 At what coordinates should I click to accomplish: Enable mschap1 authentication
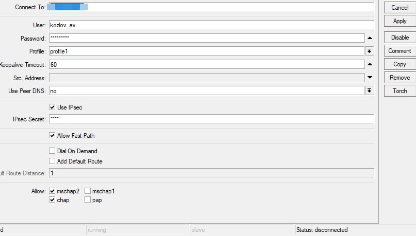click(88, 191)
